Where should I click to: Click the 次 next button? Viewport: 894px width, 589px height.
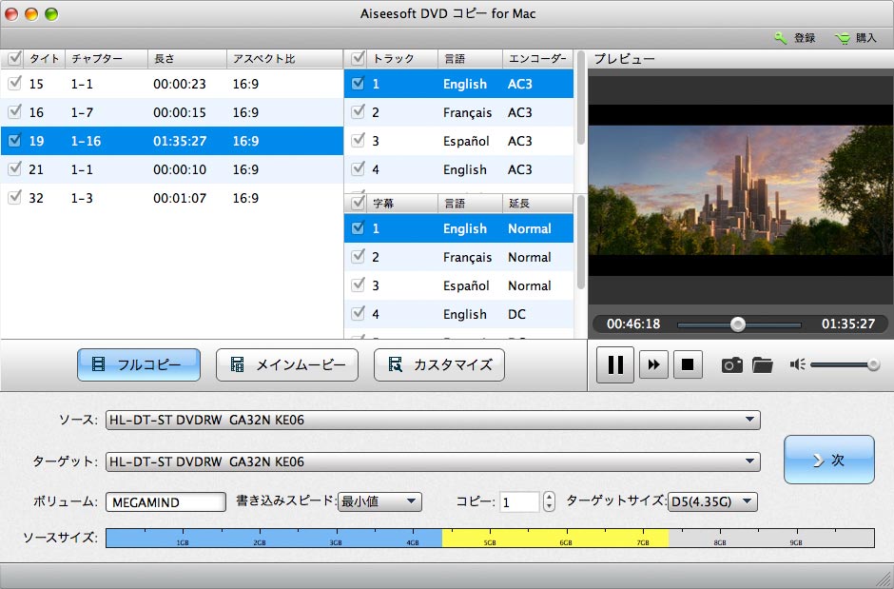pos(828,460)
